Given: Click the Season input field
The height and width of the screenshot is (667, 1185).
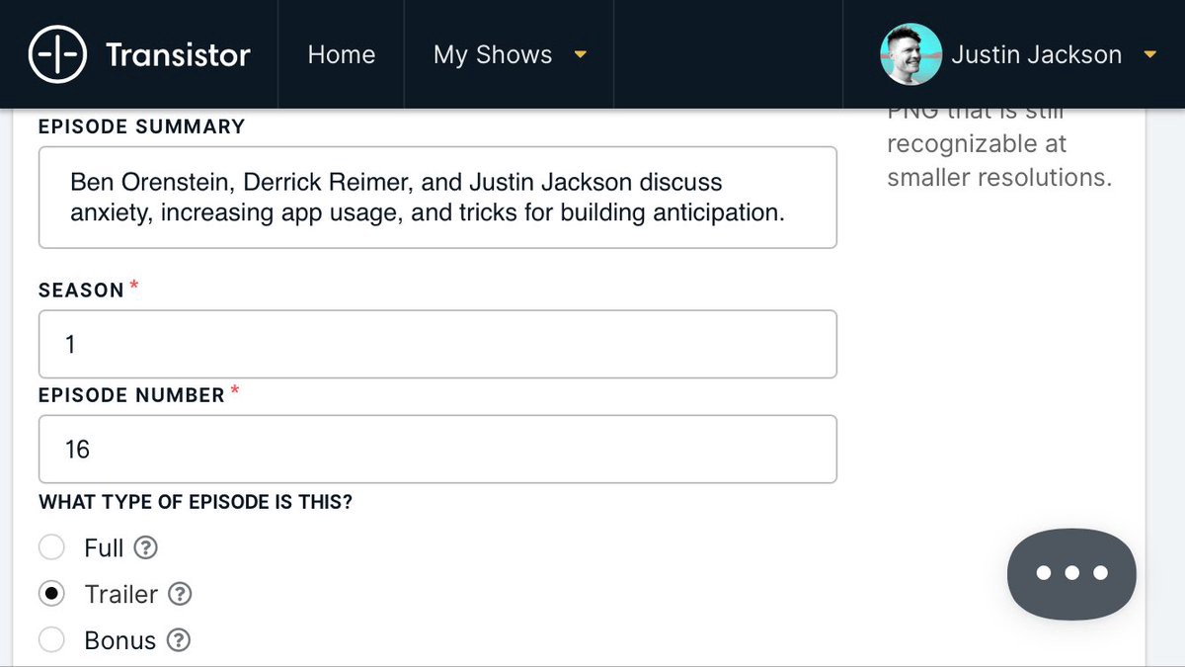Looking at the screenshot, I should point(437,344).
